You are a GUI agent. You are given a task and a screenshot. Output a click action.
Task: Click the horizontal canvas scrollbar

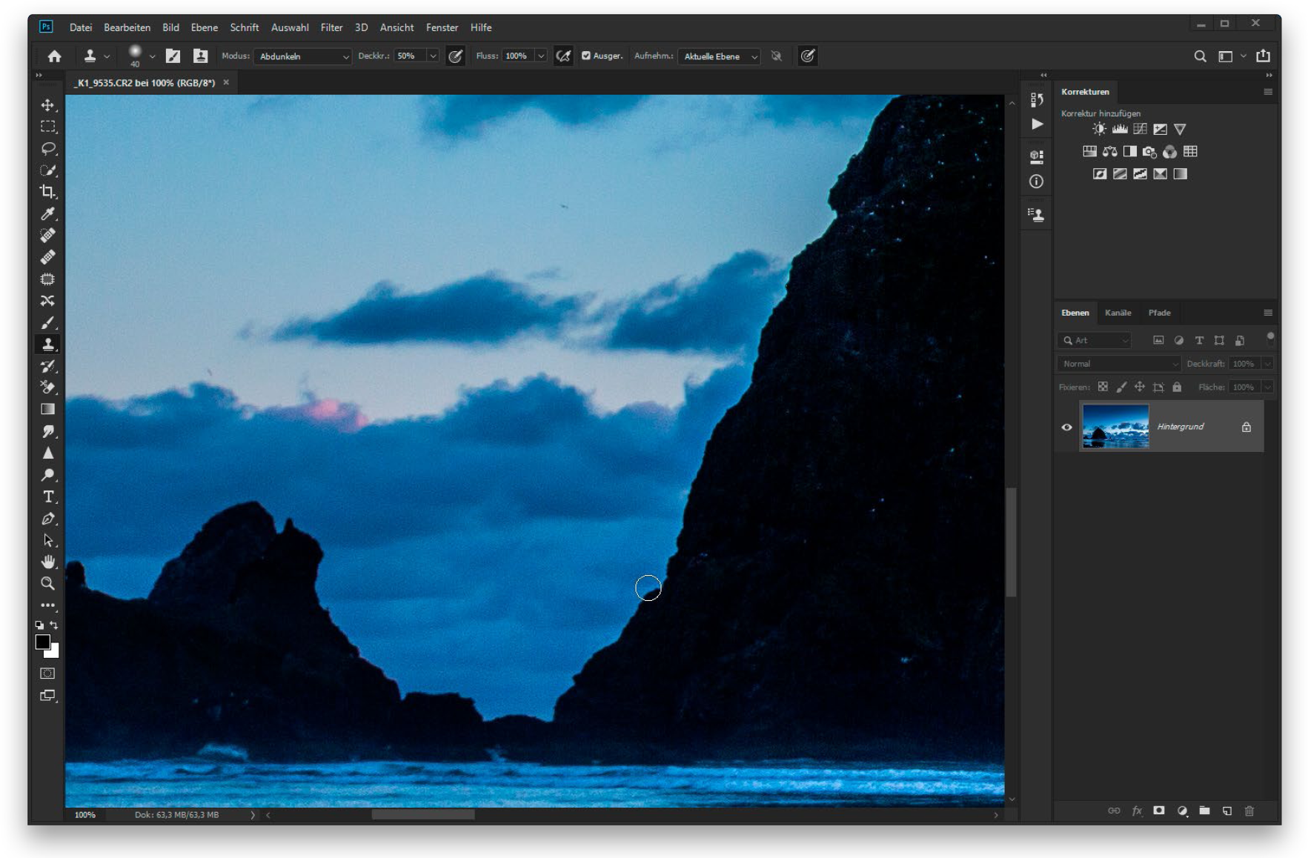point(422,814)
